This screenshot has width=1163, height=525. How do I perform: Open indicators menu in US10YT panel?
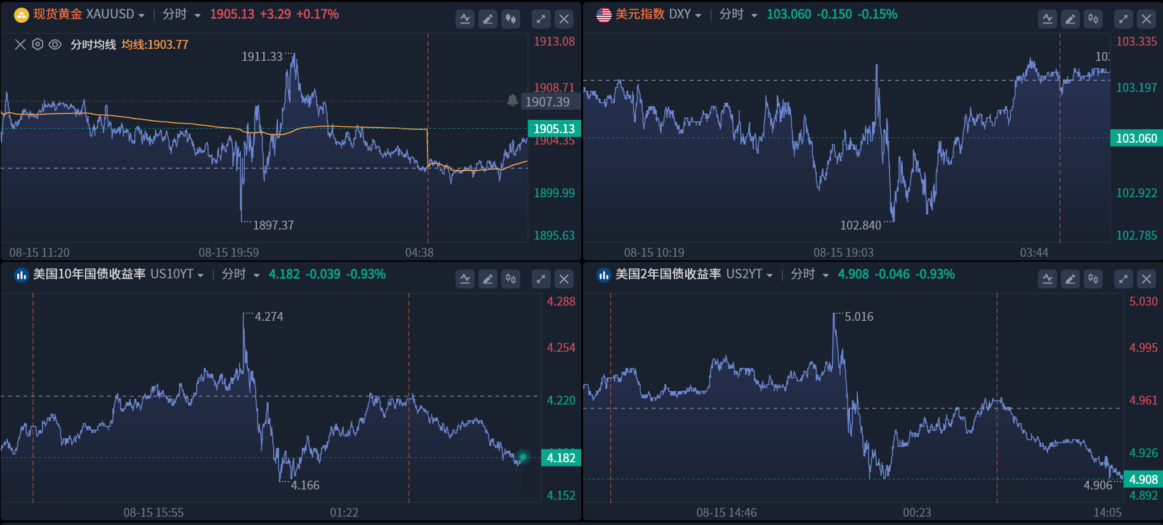click(465, 279)
